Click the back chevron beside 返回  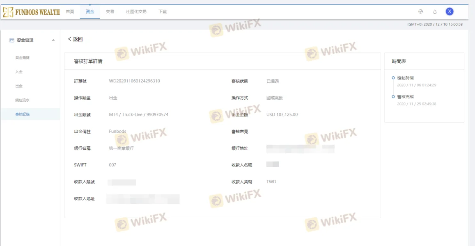point(69,39)
